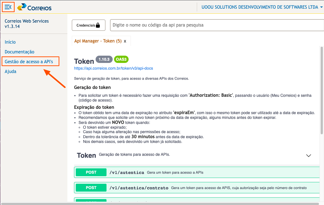The width and height of the screenshot is (324, 205).
Task: Click the Credenciais button
Action: click(88, 25)
